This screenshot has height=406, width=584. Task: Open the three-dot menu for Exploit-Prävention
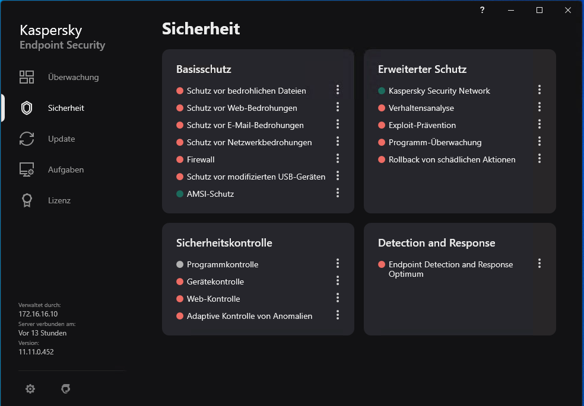tap(539, 124)
